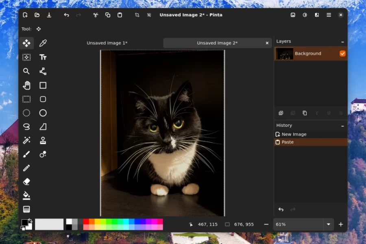
Task: Pick the Text tool
Action: pos(43,57)
